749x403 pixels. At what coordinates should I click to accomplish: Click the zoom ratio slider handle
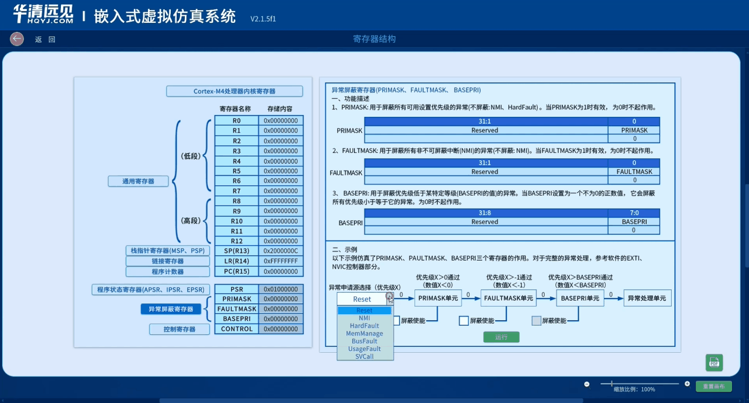pos(612,384)
